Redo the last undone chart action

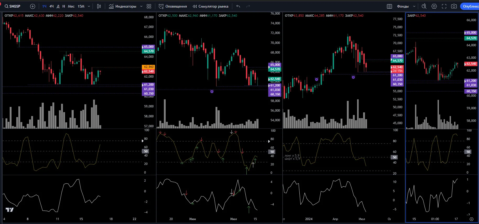pyautogui.click(x=248, y=6)
